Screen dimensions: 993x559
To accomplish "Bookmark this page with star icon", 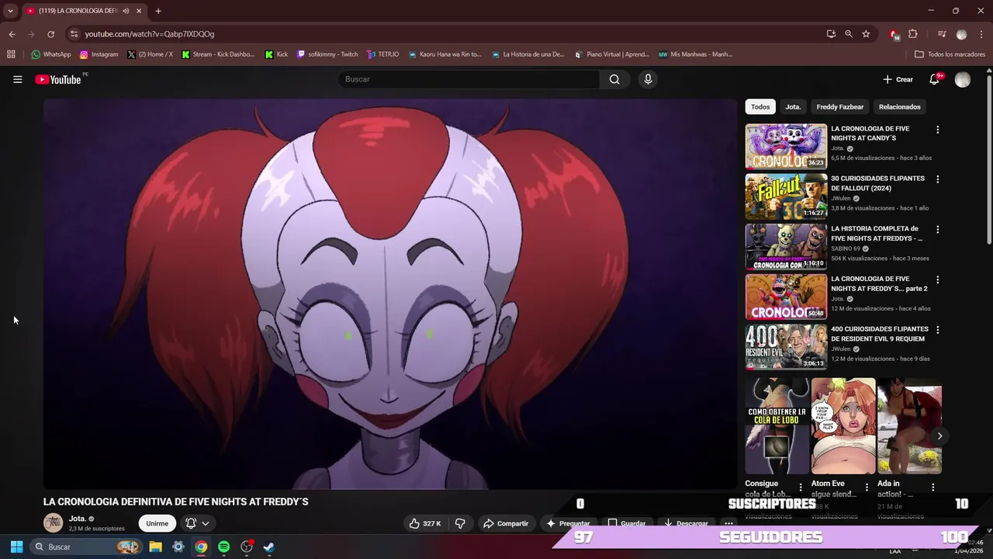I will 866,34.
